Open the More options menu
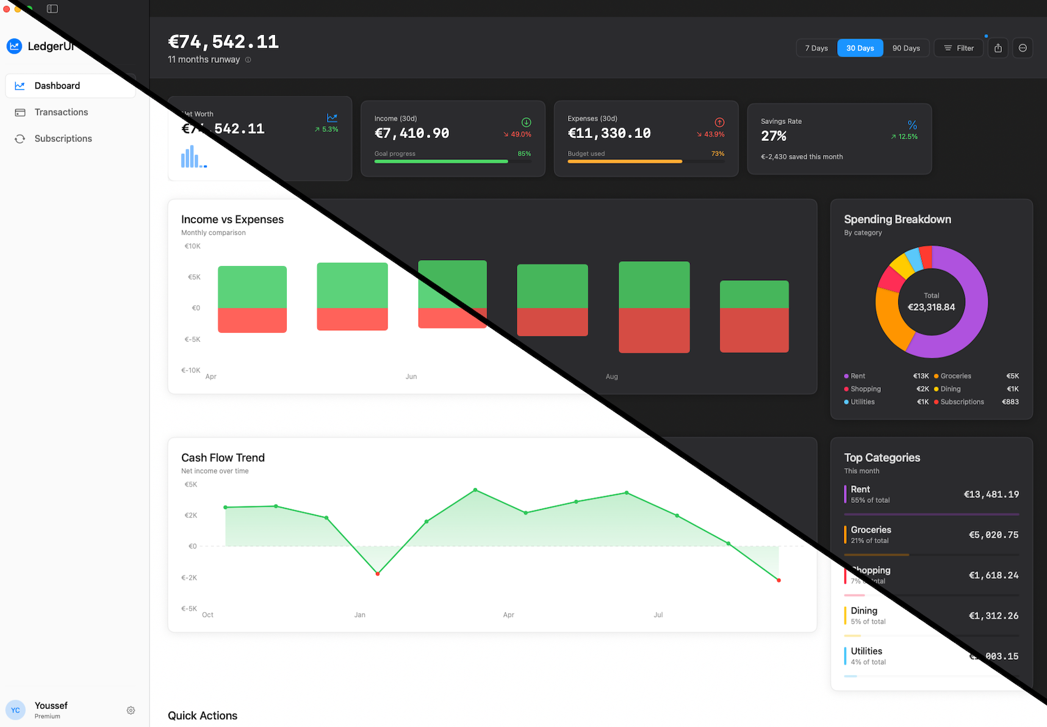 1023,48
